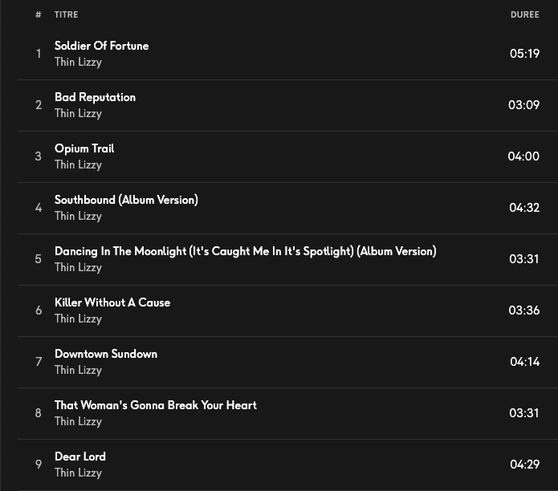Select the Dear Lord track title
Screen dimensions: 558x491
[x=80, y=457]
